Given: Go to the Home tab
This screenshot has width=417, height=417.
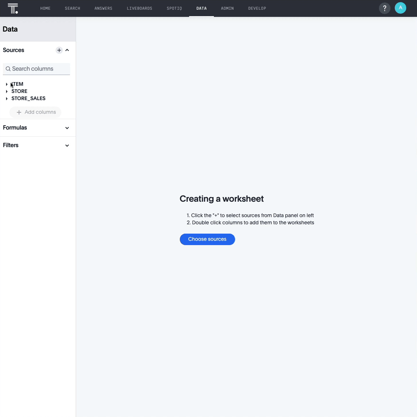Looking at the screenshot, I should (x=45, y=8).
